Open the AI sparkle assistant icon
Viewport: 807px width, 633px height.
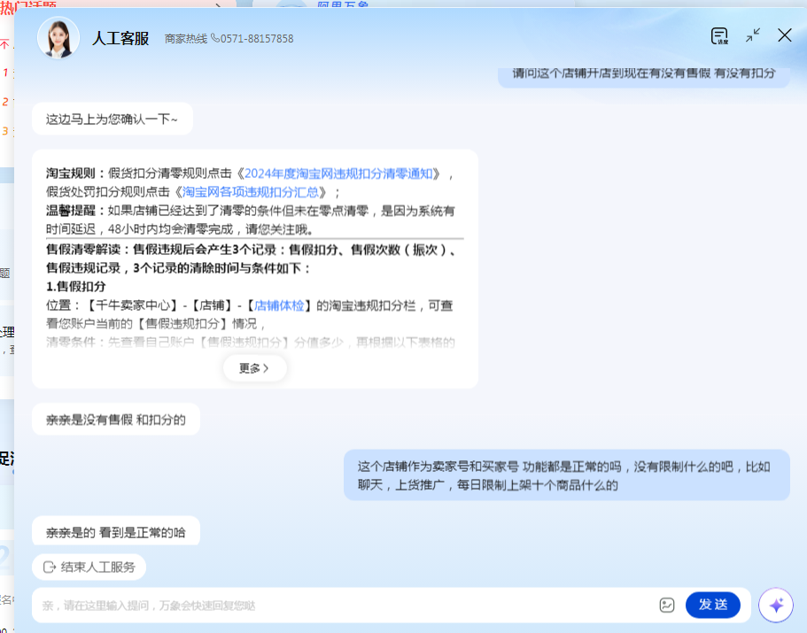click(x=776, y=606)
